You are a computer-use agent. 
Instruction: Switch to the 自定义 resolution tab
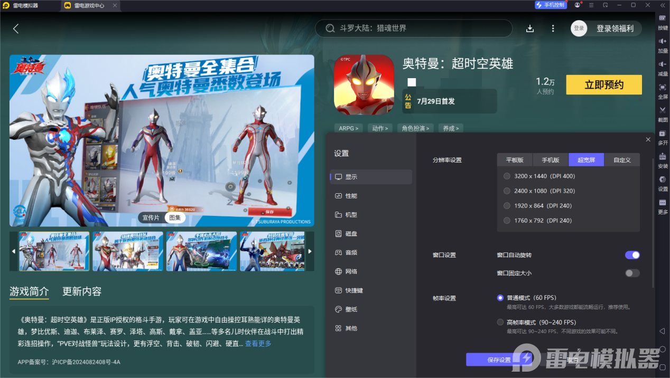click(621, 160)
